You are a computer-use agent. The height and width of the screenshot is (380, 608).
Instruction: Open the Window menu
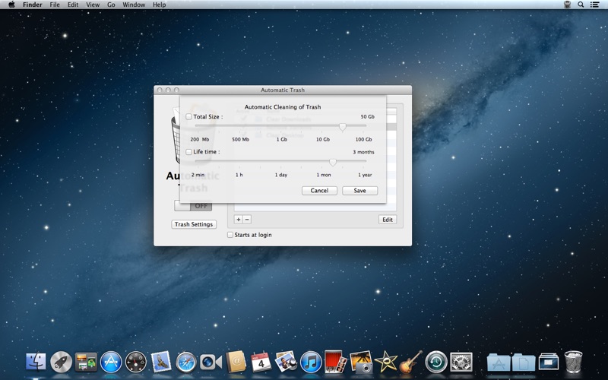(134, 5)
